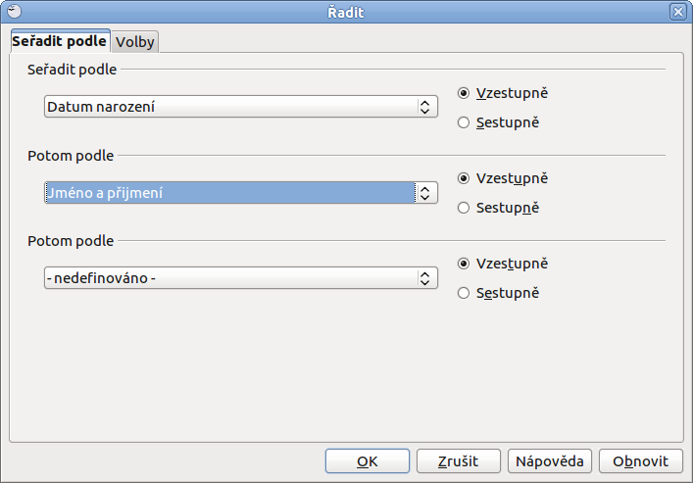The width and height of the screenshot is (693, 483).
Task: Close the Řadit dialog window
Action: tap(678, 12)
